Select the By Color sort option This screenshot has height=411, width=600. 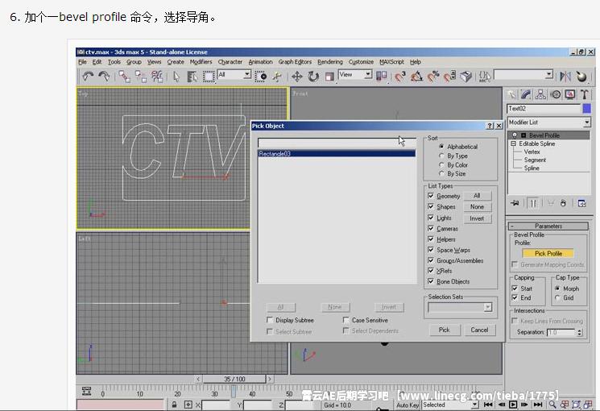[x=441, y=164]
